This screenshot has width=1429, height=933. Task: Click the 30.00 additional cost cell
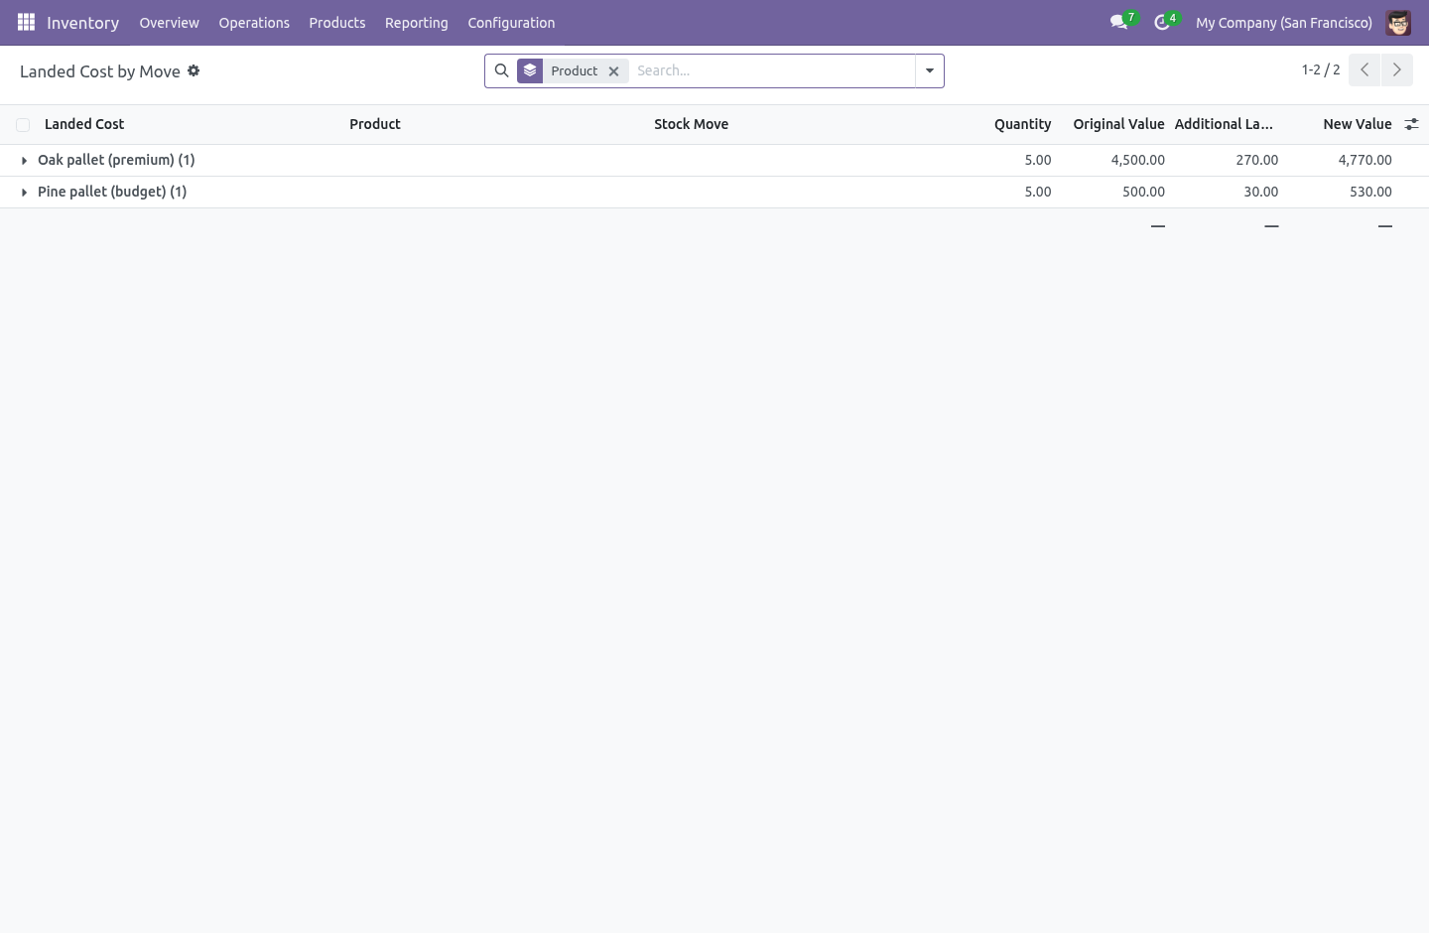click(1260, 192)
